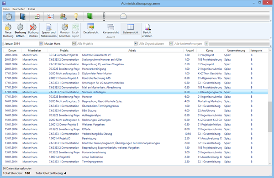Image resolution: width=274 pixels, height=178 pixels.
Task: Open the Alle Projekte dropdown
Action: click(x=136, y=43)
